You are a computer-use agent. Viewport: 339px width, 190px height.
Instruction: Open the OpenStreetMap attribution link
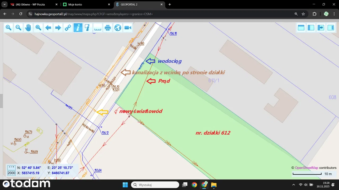point(306,168)
